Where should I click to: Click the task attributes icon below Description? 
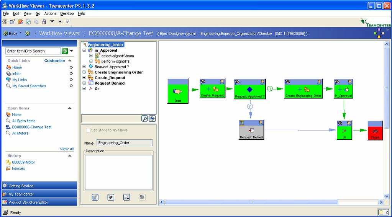tap(95, 197)
